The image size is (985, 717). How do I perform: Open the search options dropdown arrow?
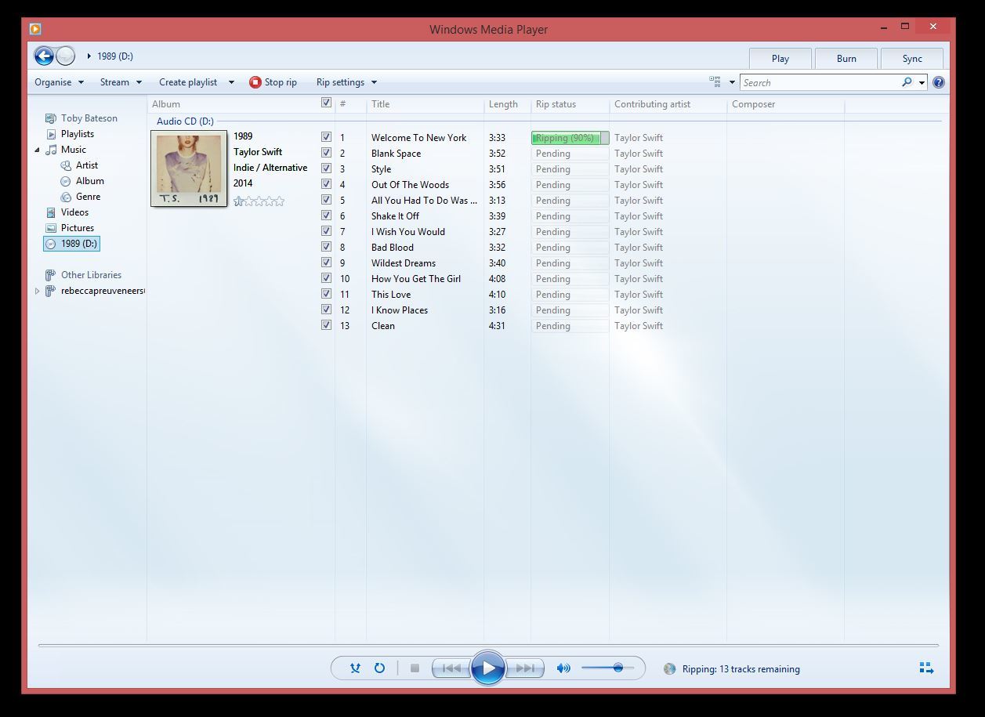(922, 82)
